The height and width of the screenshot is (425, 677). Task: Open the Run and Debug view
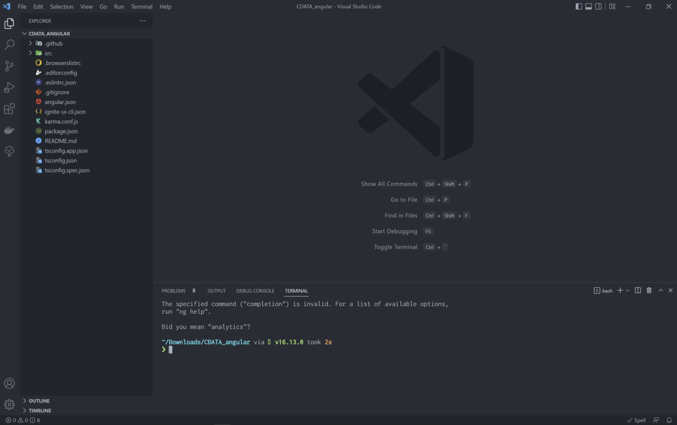tap(10, 87)
